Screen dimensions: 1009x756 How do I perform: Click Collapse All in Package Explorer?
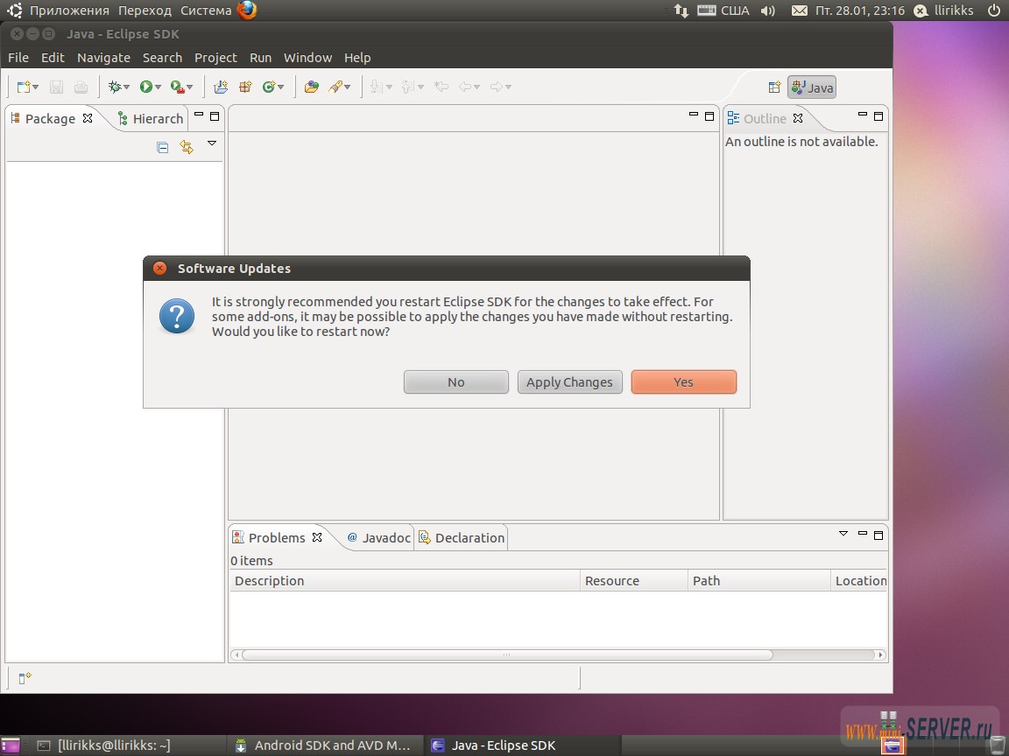click(163, 147)
